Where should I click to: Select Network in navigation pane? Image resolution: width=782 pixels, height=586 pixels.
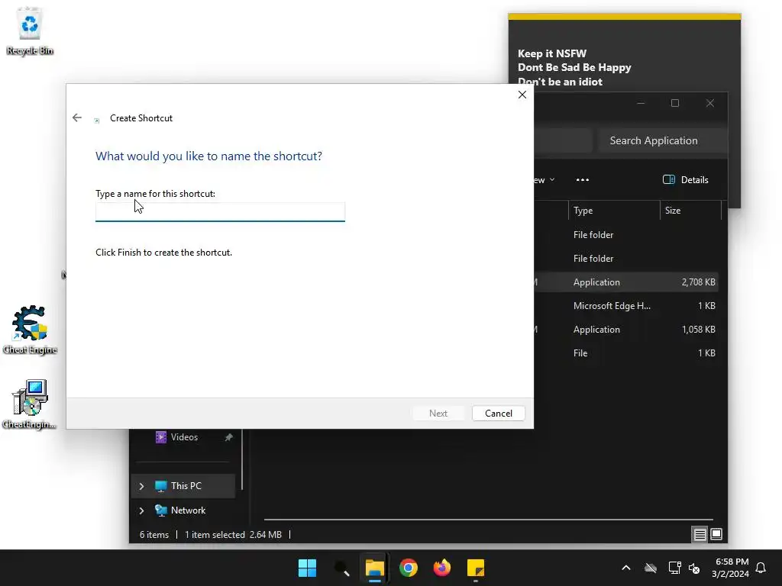[x=188, y=510]
